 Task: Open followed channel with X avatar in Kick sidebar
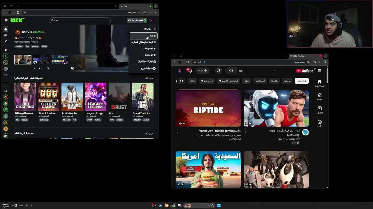[x=6, y=56]
